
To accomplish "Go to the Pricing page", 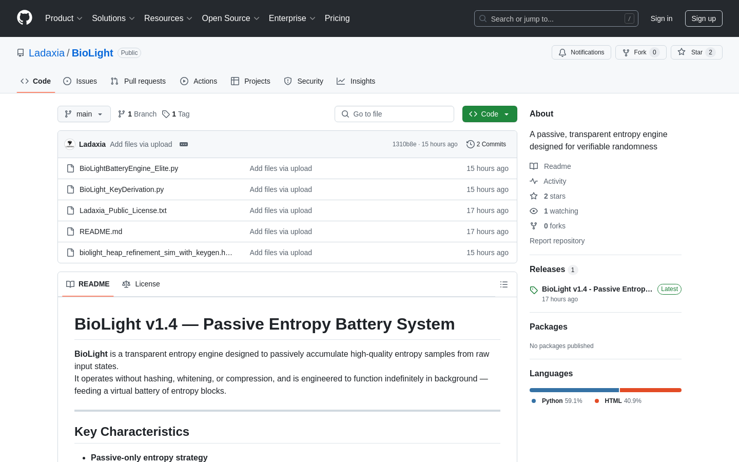I will tap(337, 18).
